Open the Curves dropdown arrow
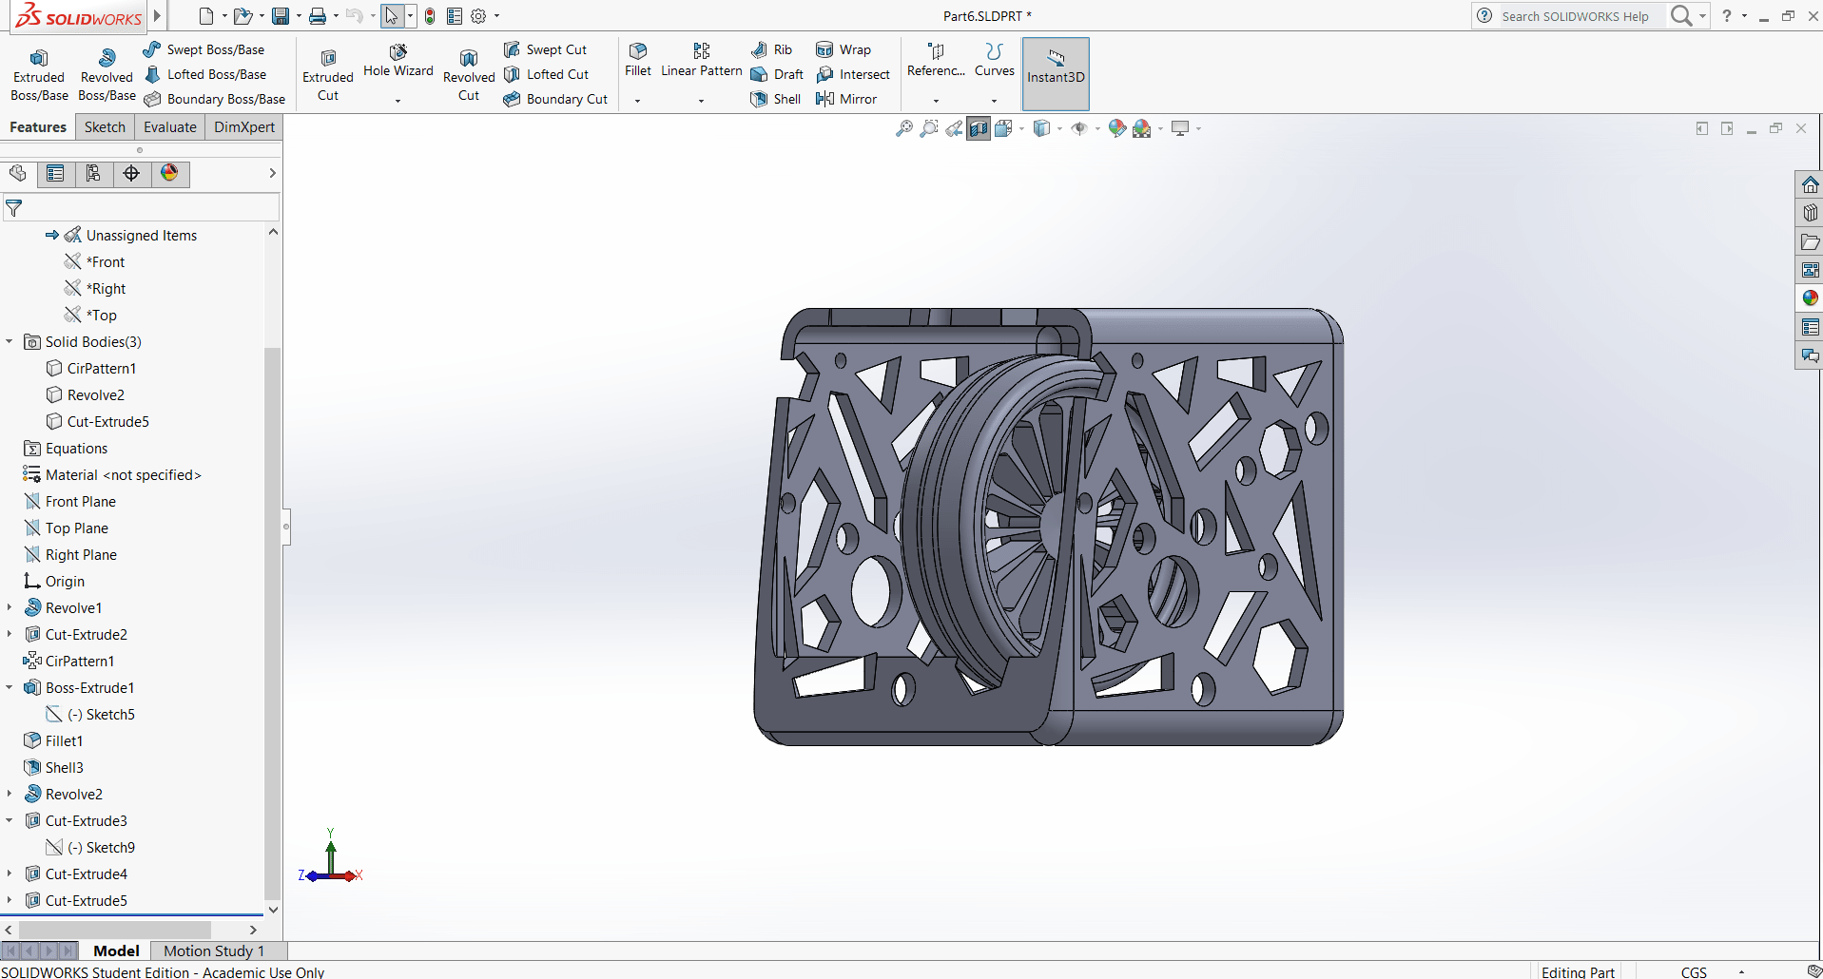This screenshot has width=1823, height=979. [994, 101]
